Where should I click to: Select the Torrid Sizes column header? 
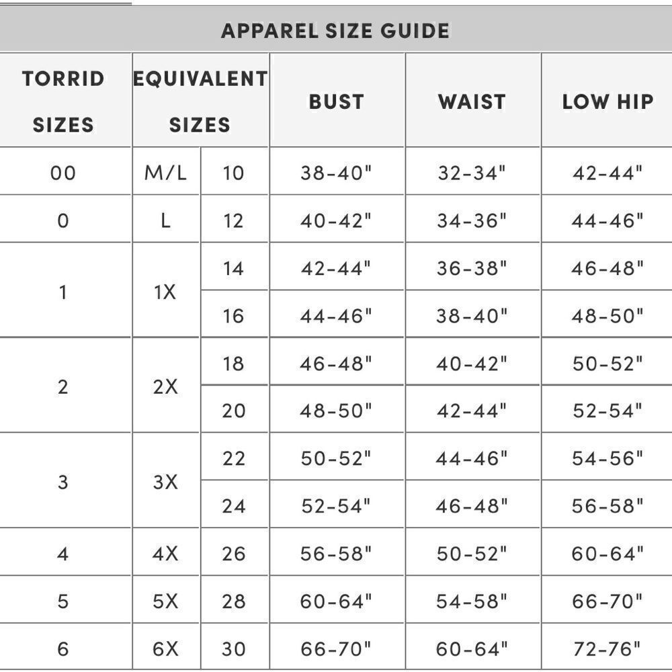(x=63, y=101)
